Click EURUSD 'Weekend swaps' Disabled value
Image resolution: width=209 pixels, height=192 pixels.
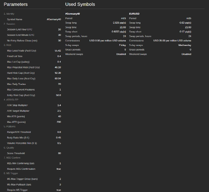(186, 54)
